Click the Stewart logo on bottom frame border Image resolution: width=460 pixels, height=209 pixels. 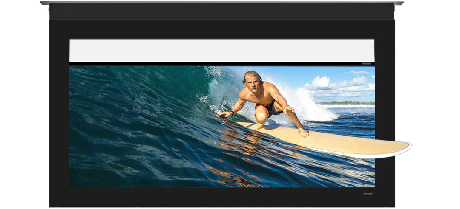click(368, 194)
